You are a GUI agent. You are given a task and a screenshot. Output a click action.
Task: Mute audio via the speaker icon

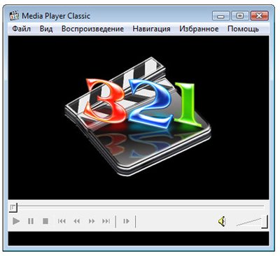click(x=222, y=221)
